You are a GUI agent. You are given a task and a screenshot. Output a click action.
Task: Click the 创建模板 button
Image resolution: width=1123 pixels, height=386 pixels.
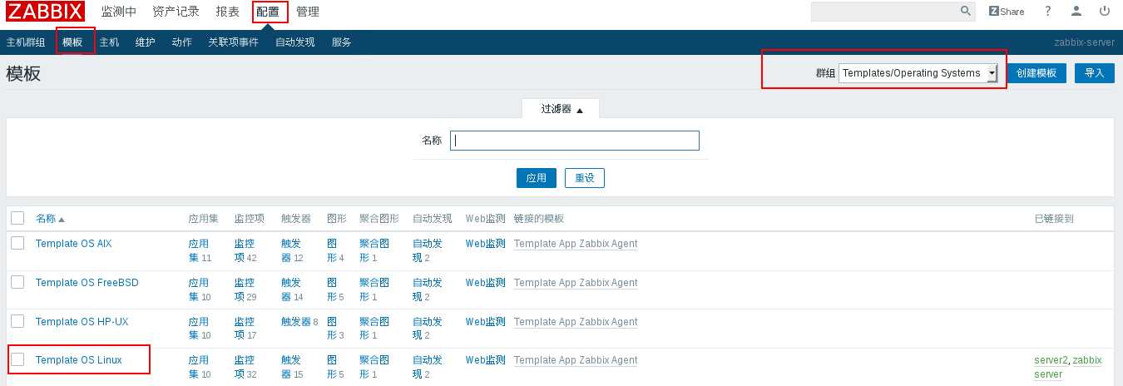(1036, 73)
